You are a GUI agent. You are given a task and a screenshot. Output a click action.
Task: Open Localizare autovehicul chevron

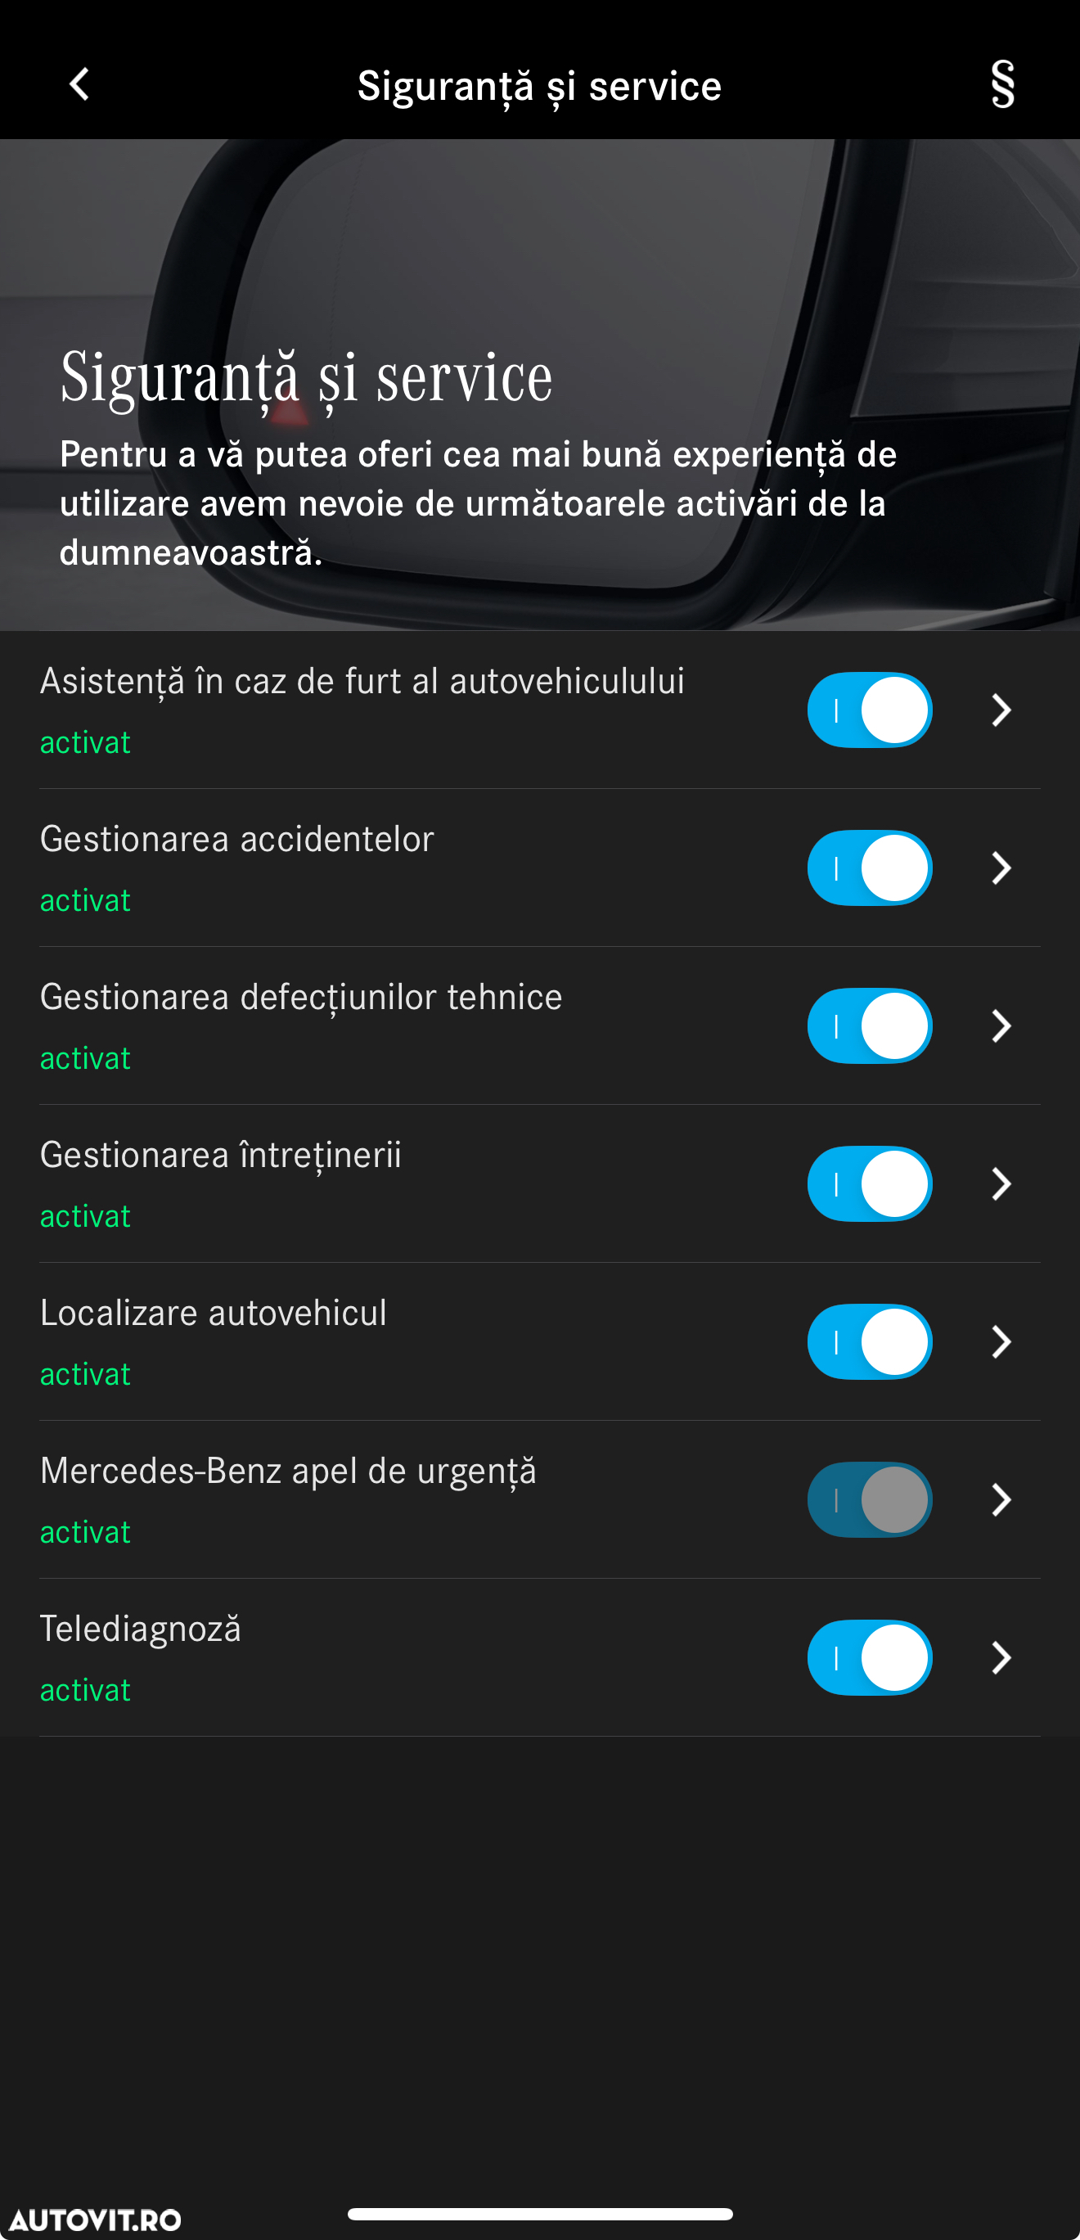click(x=1001, y=1341)
